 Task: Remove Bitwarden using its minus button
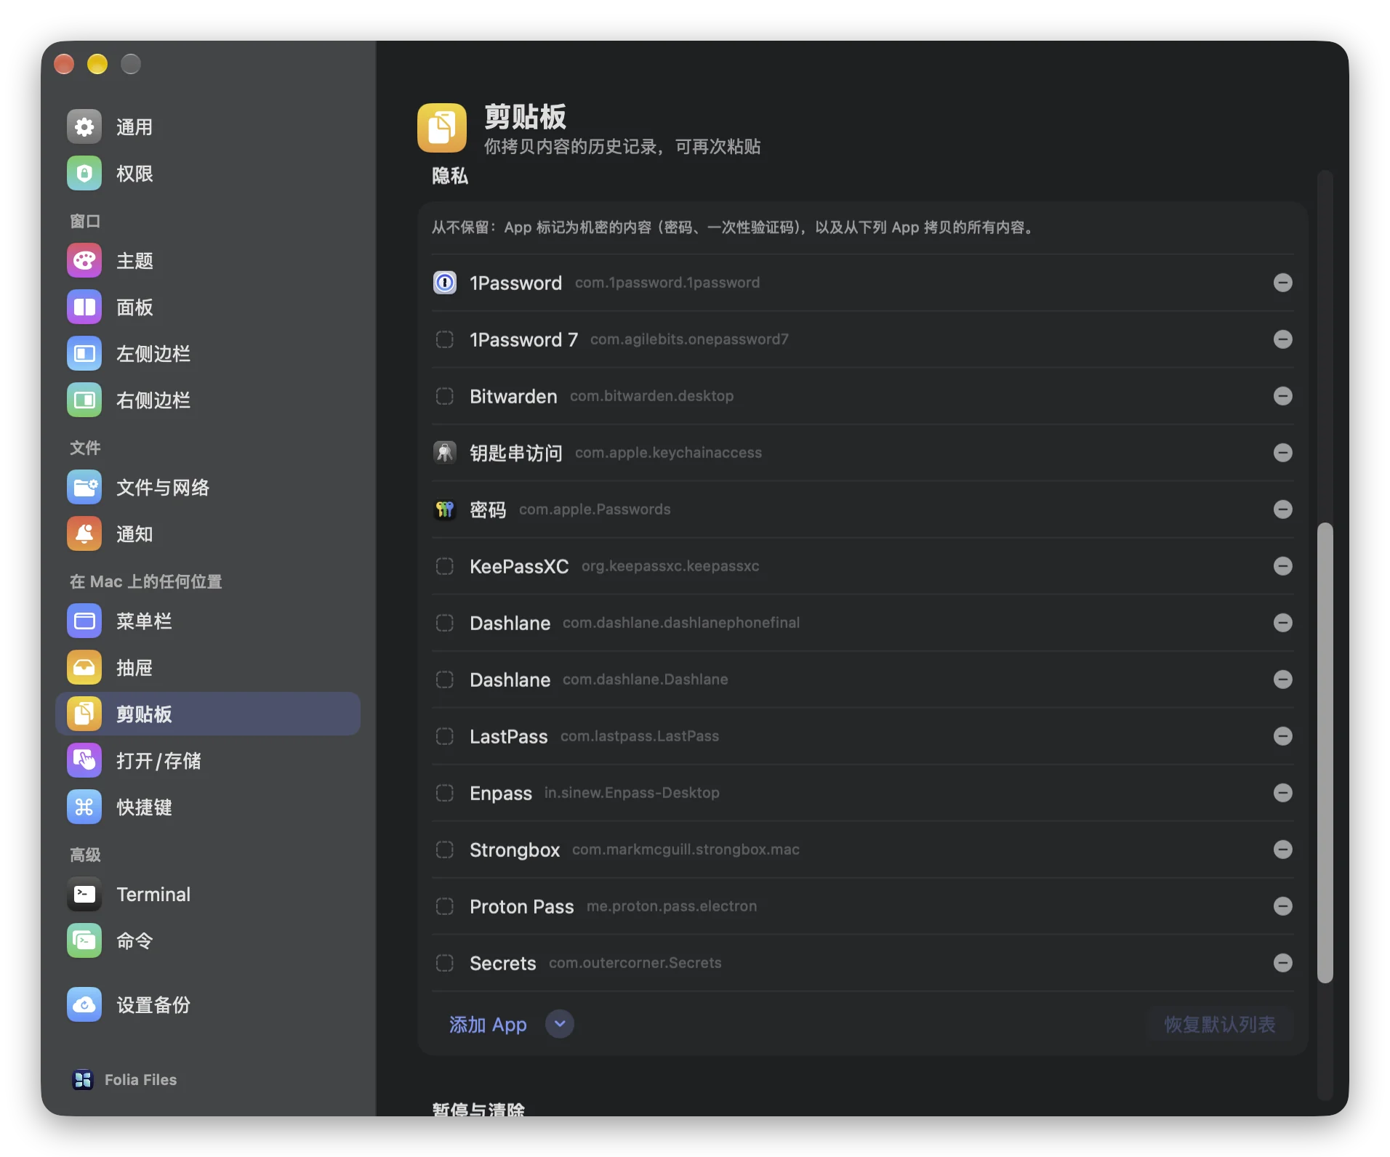[1283, 396]
